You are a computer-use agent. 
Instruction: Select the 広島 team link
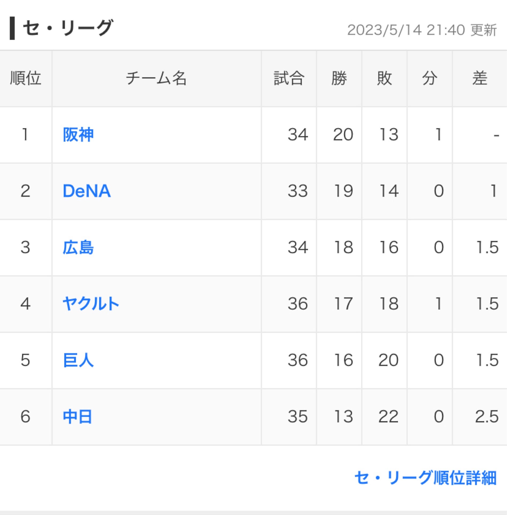click(x=78, y=247)
